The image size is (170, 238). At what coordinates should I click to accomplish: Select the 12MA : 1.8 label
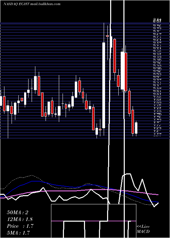point(20,219)
